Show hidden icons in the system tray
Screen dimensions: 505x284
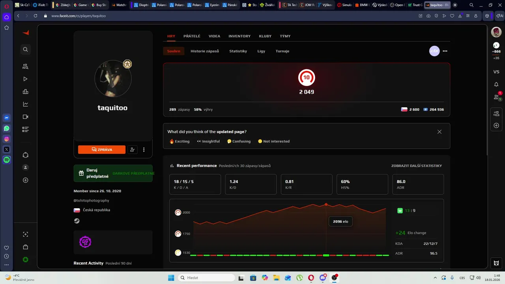[434, 278]
